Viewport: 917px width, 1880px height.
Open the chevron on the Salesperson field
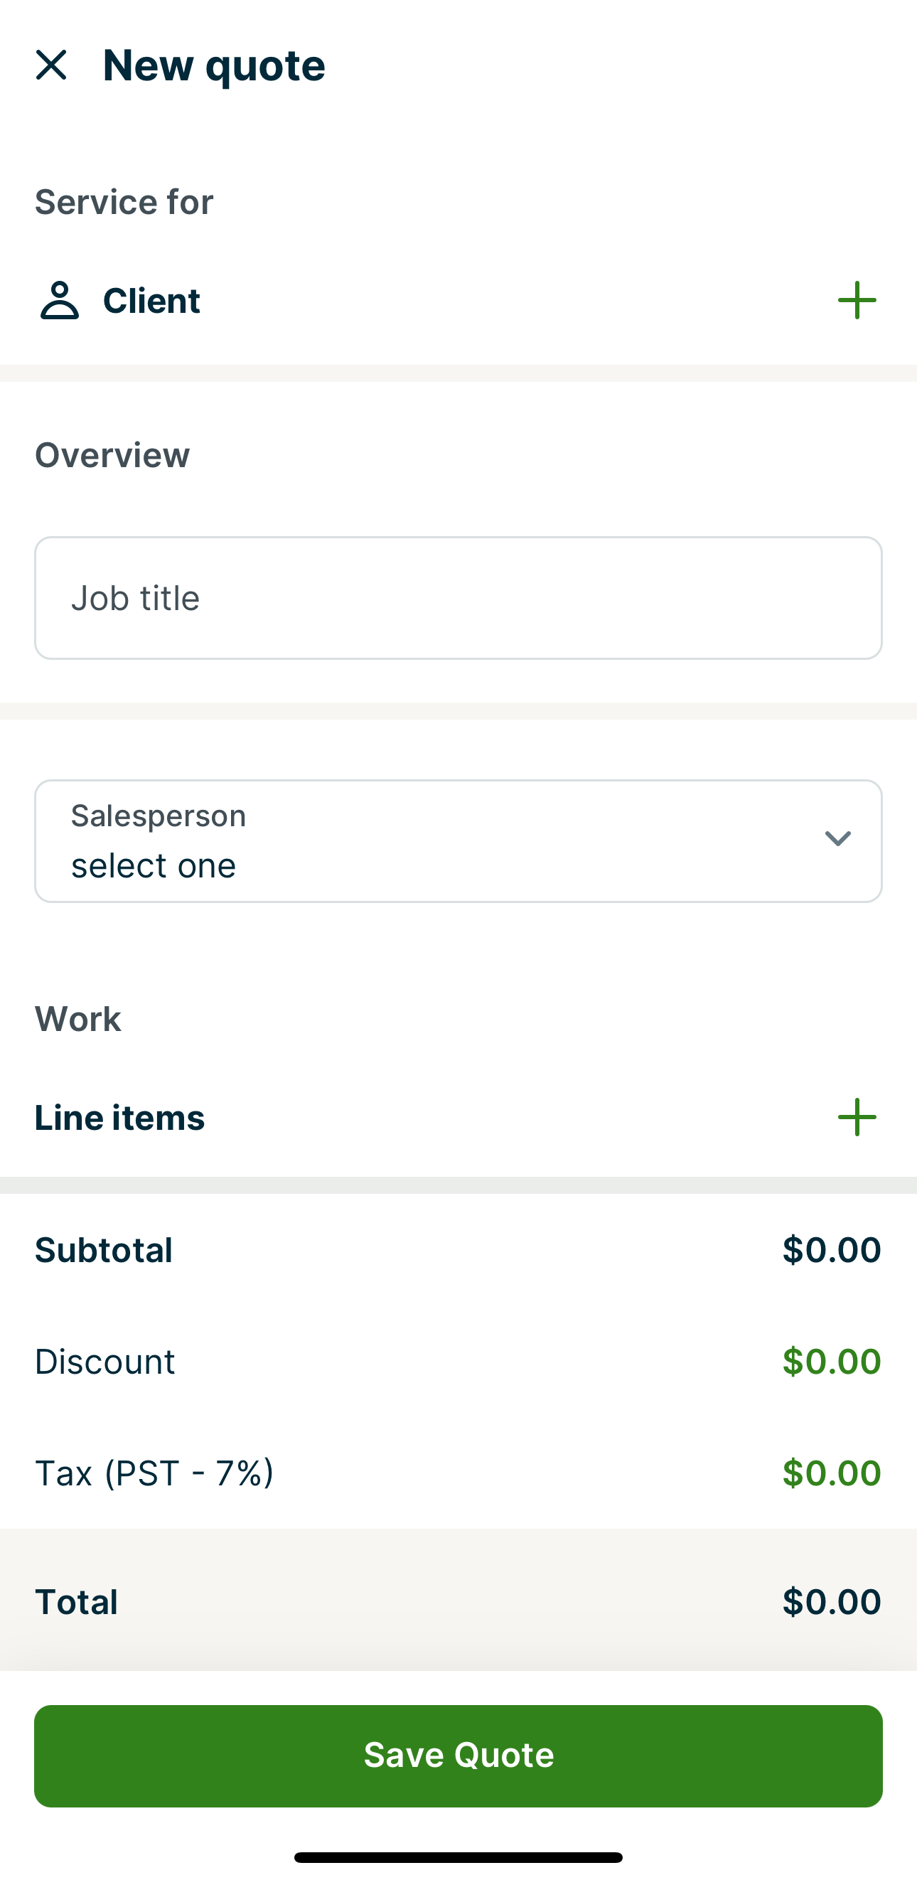click(838, 840)
